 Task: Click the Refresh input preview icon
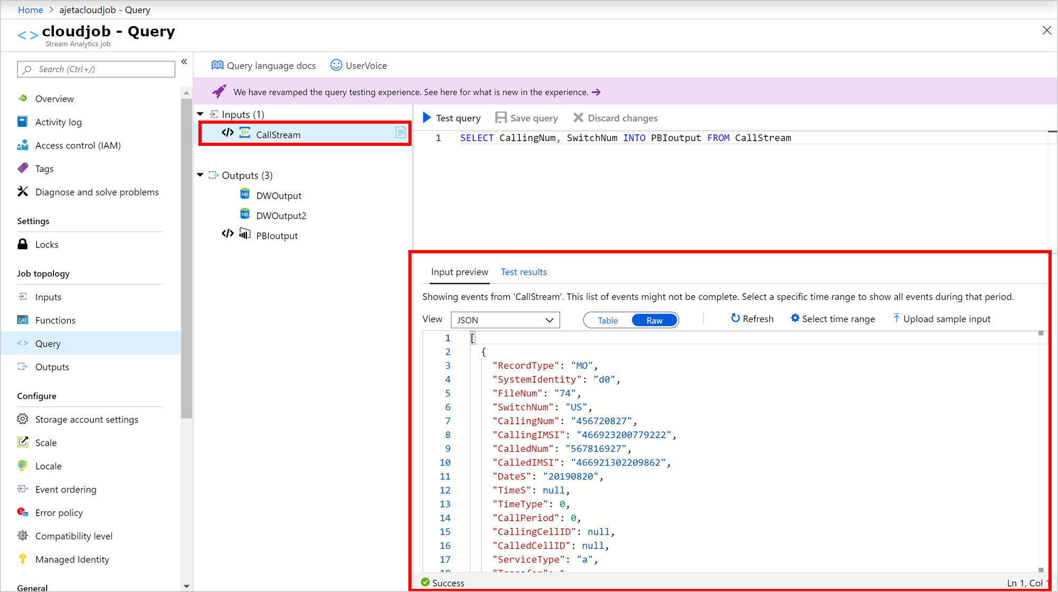pos(735,318)
